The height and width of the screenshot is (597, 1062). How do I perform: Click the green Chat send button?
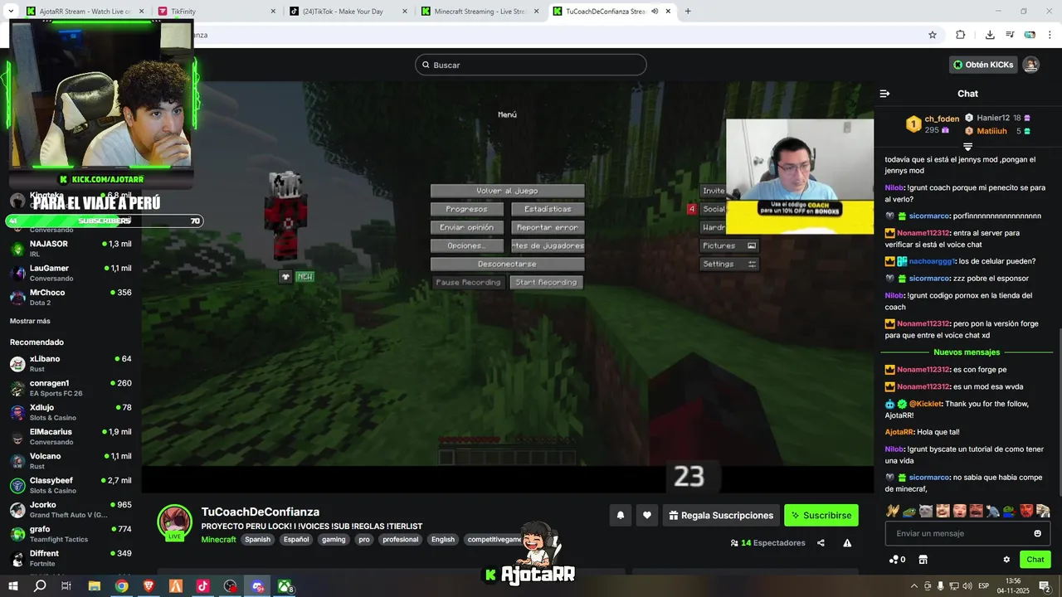(1035, 560)
